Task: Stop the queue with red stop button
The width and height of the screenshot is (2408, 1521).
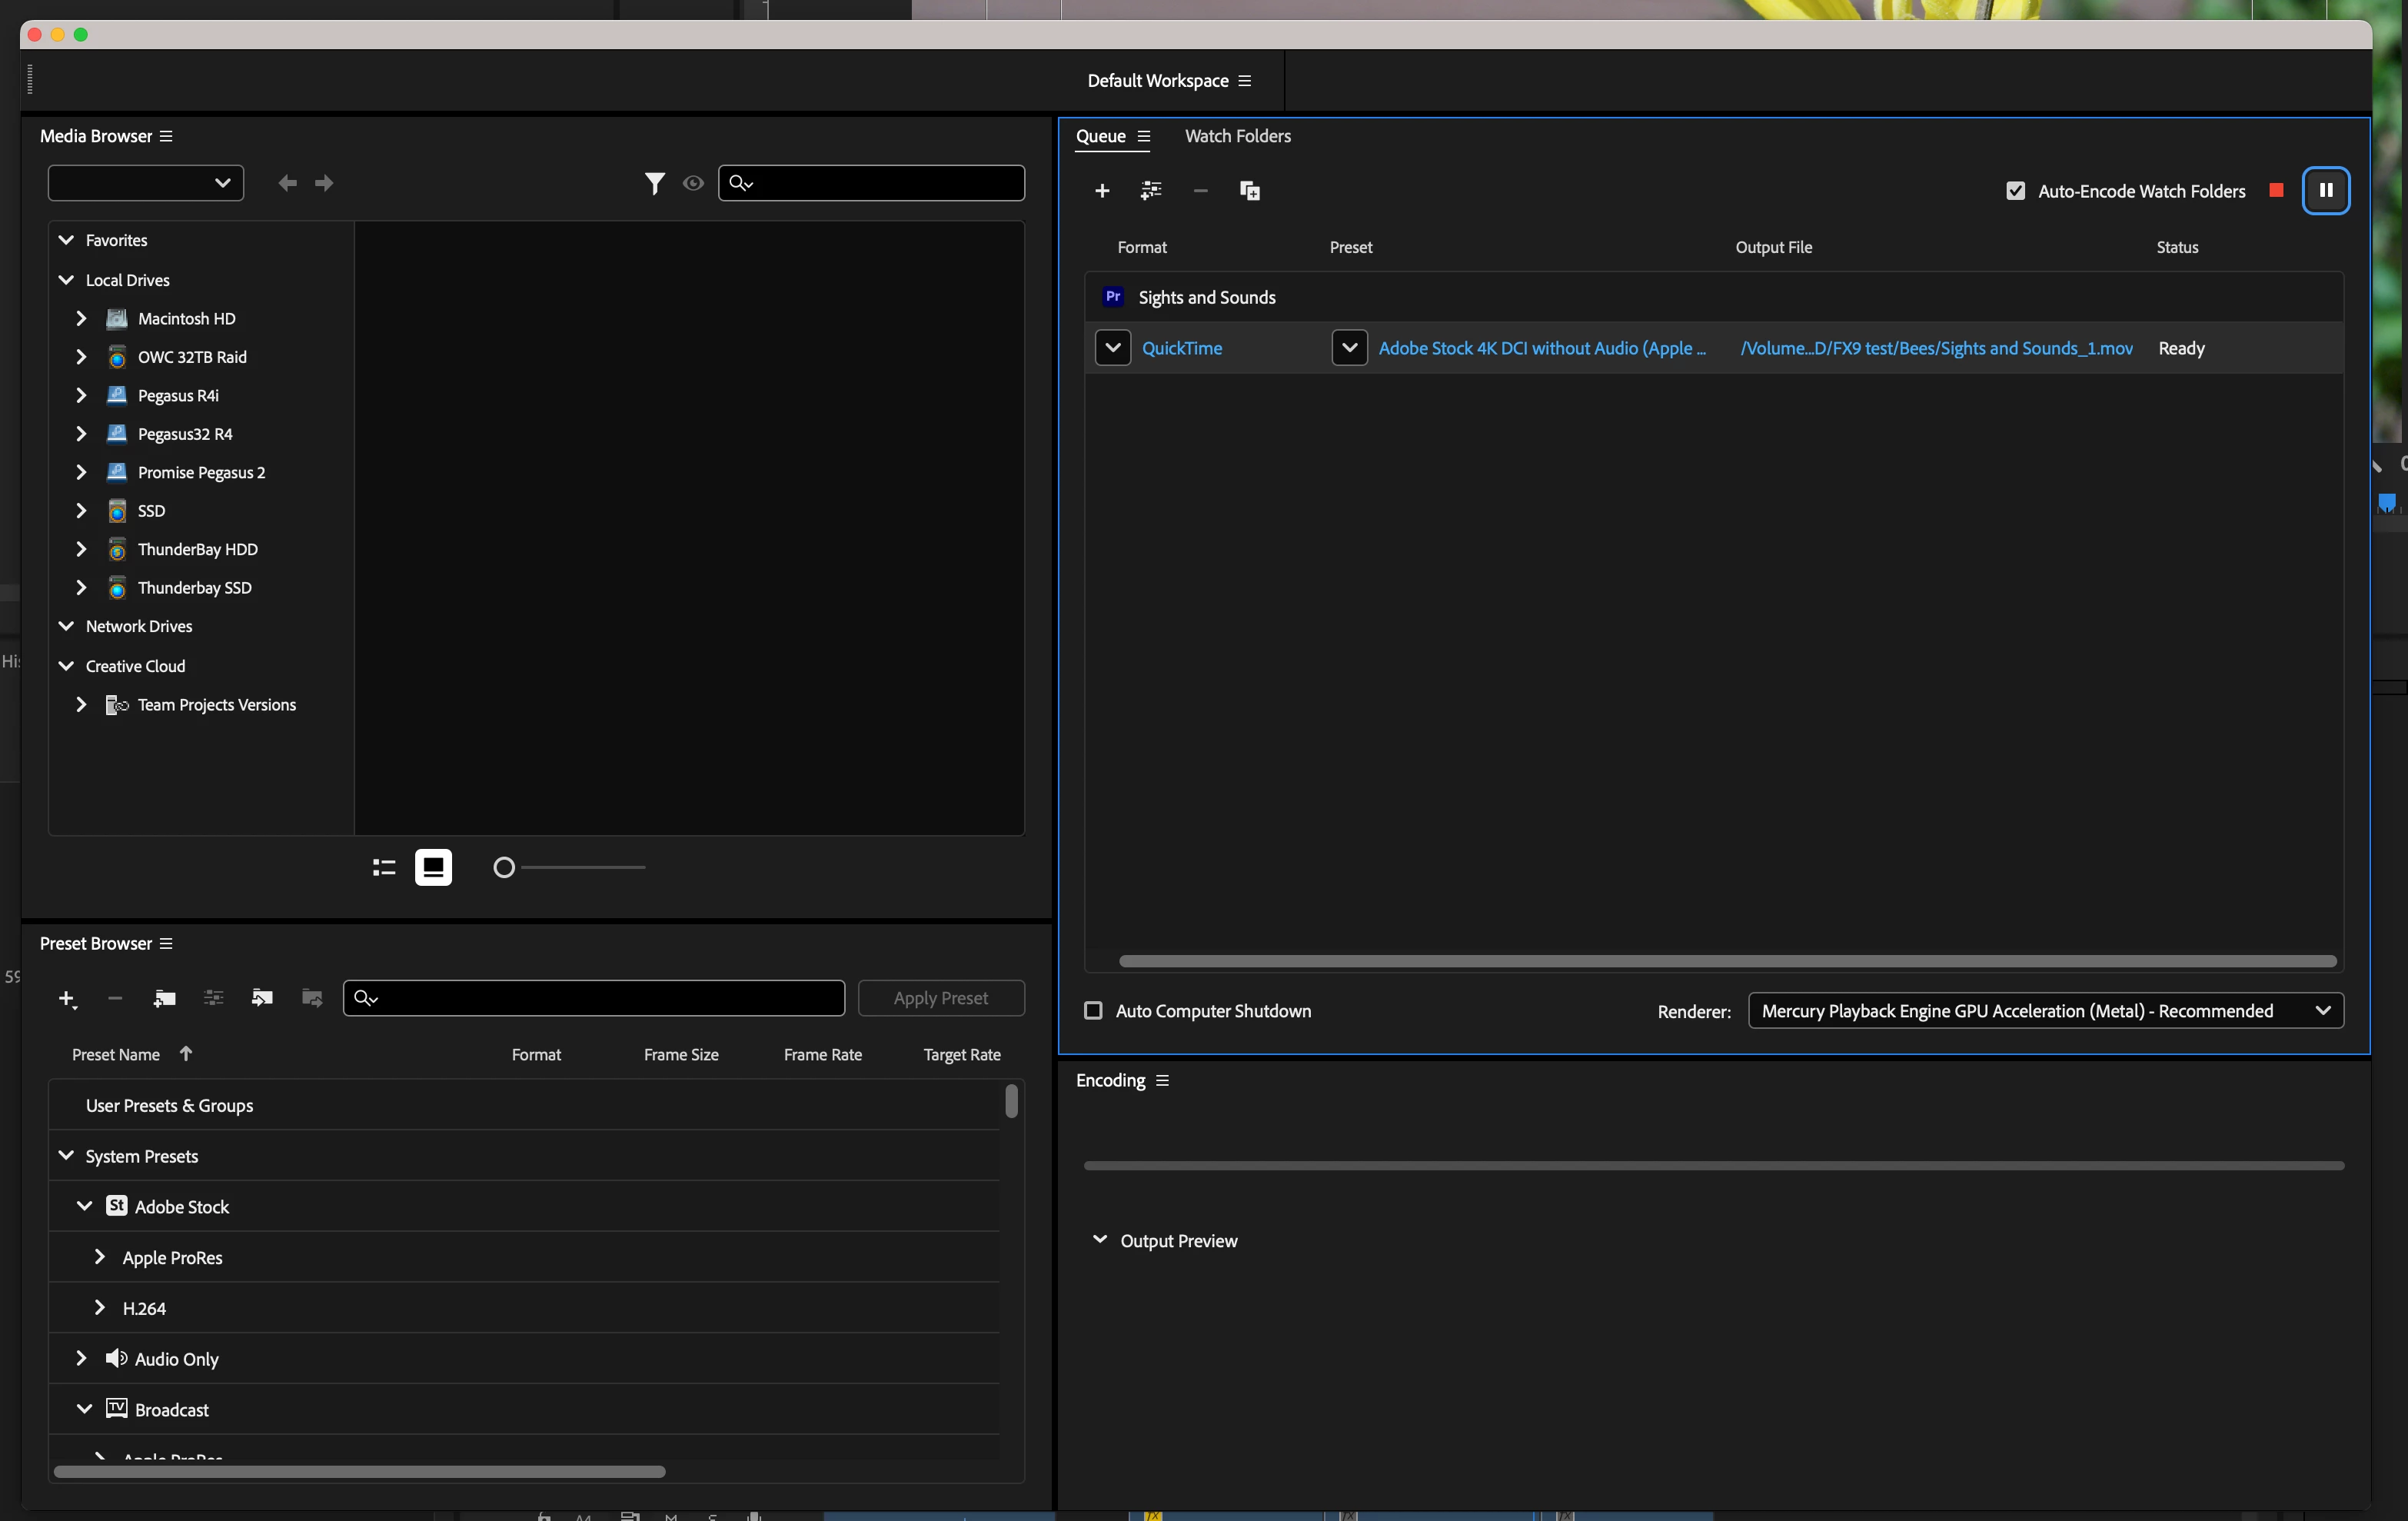Action: pos(2277,190)
